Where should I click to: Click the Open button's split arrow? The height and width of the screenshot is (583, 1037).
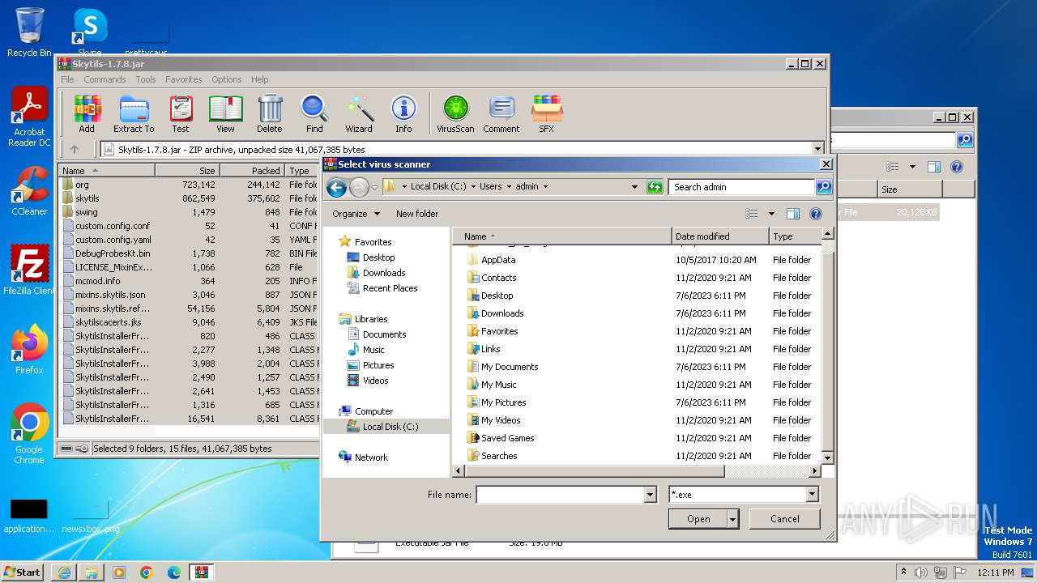point(733,519)
